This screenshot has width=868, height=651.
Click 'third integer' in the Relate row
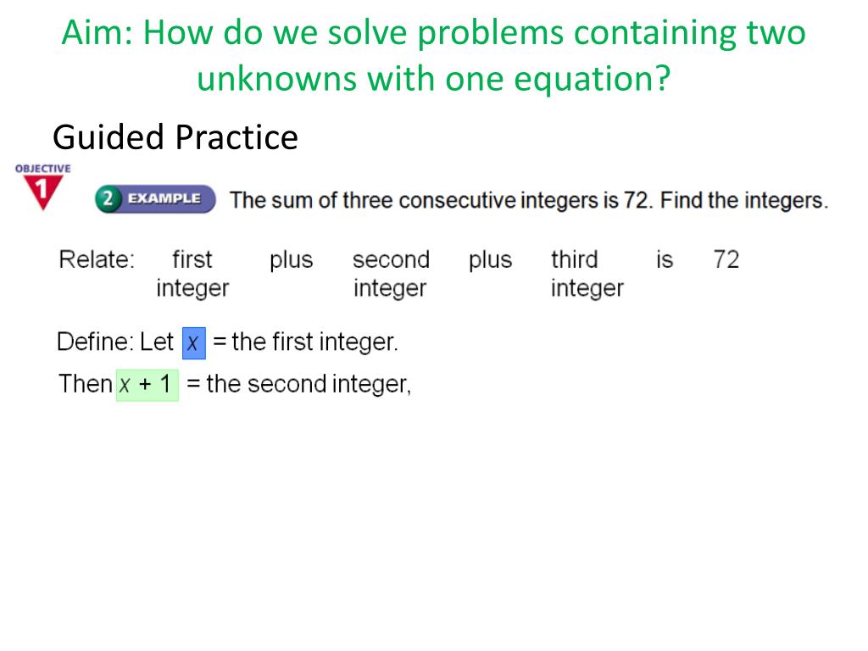587,274
